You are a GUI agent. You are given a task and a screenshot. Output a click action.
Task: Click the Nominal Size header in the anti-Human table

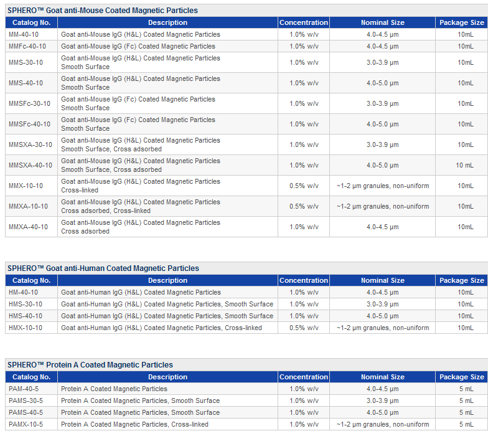tap(382, 280)
